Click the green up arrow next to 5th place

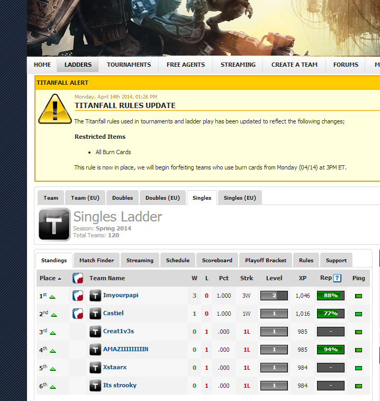[53, 369]
